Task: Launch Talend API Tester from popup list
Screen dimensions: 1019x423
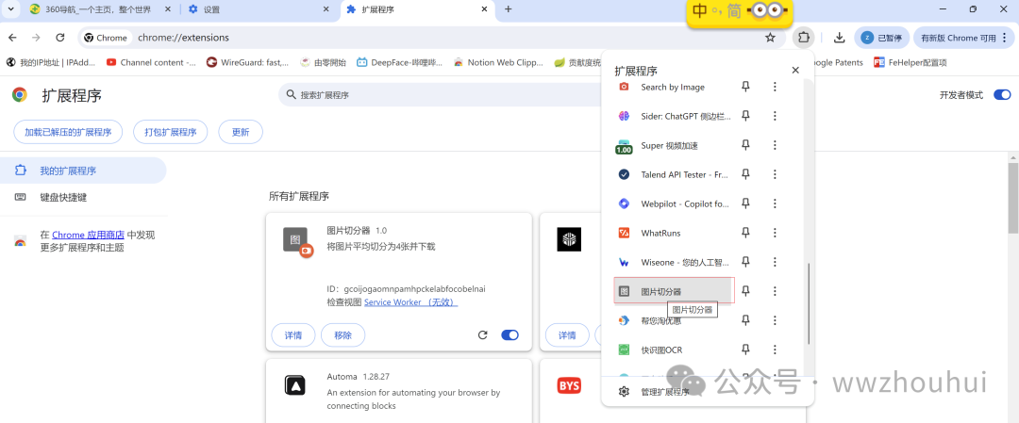Action: point(674,174)
